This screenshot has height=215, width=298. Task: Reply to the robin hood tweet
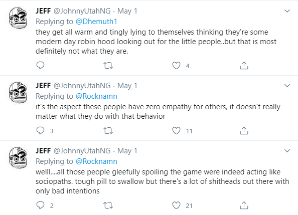click(x=40, y=66)
